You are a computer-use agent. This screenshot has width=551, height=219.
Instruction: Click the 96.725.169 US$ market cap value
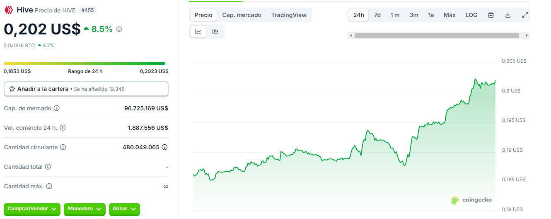146,108
